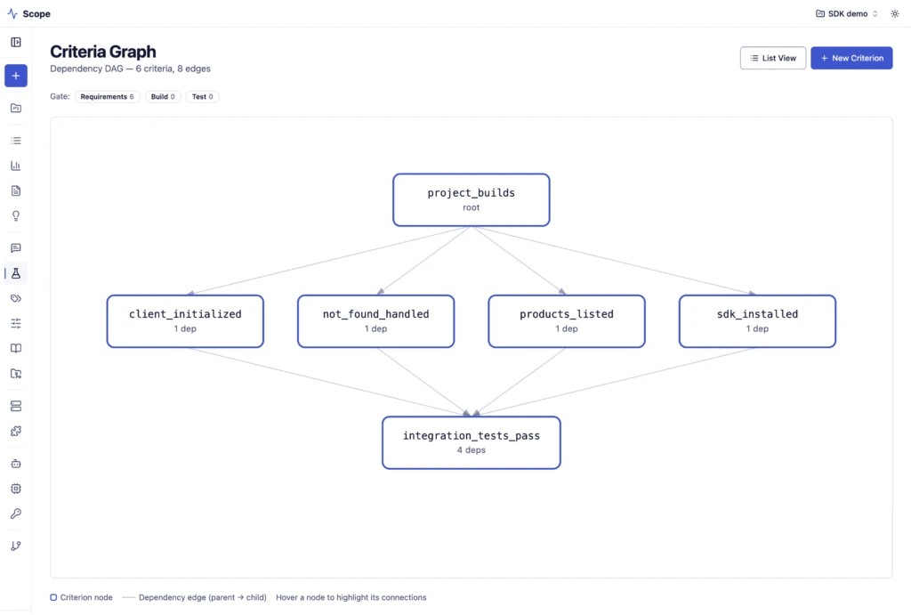Open the list icon in sidebar
This screenshot has width=911, height=615.
pyautogui.click(x=16, y=141)
